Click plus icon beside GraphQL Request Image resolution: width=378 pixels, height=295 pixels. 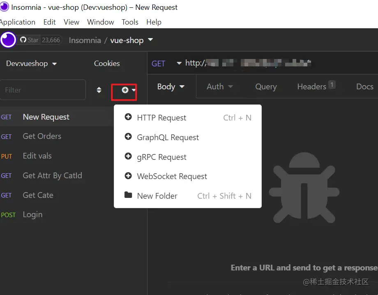(128, 136)
